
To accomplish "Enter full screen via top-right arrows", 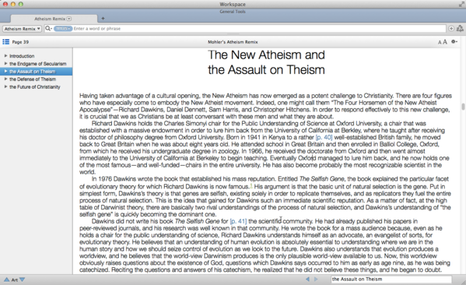I will point(461,4).
